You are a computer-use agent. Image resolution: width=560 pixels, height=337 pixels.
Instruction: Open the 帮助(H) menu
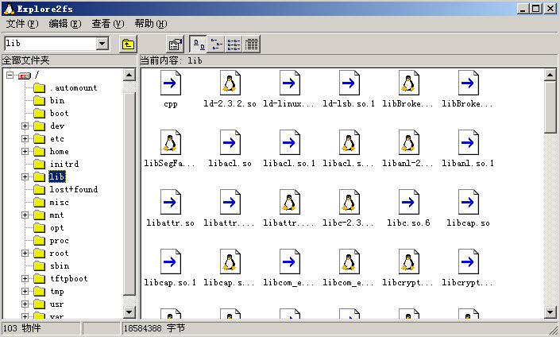coord(151,24)
